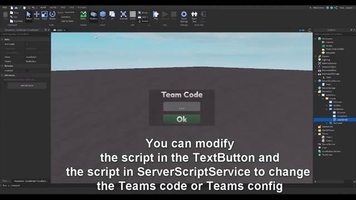Switch to the MODEL ribbon tab
The width and height of the screenshot is (356, 200).
53,7
